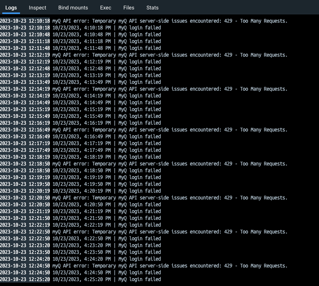This screenshot has height=286, width=319.
Task: Select the 12:10:18 myQ API error line
Action: click(143, 21)
